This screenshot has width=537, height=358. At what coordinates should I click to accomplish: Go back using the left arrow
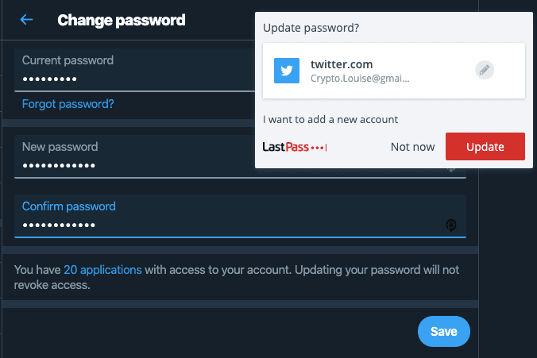26,20
